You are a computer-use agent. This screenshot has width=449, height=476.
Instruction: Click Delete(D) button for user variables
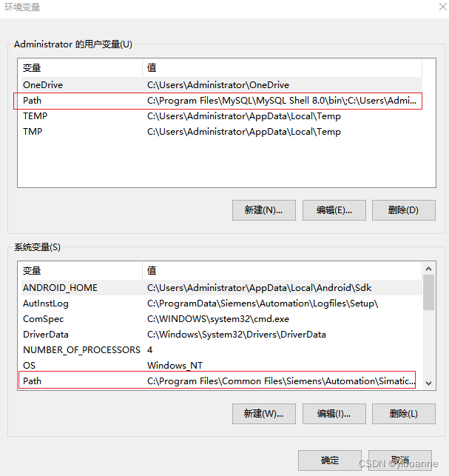[403, 210]
